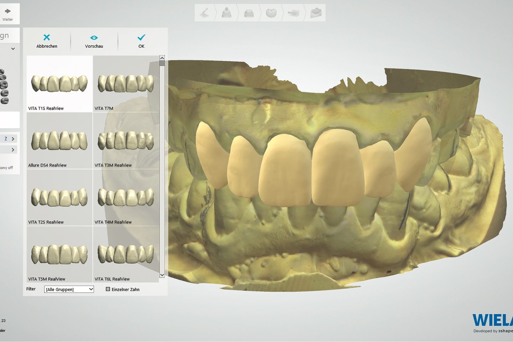Viewport: 513px width, 342px height.
Task: Select the insertion direction workflow step icon
Action: 227,13
